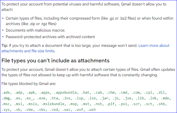Click the .msixbundle extension text

point(53,104)
